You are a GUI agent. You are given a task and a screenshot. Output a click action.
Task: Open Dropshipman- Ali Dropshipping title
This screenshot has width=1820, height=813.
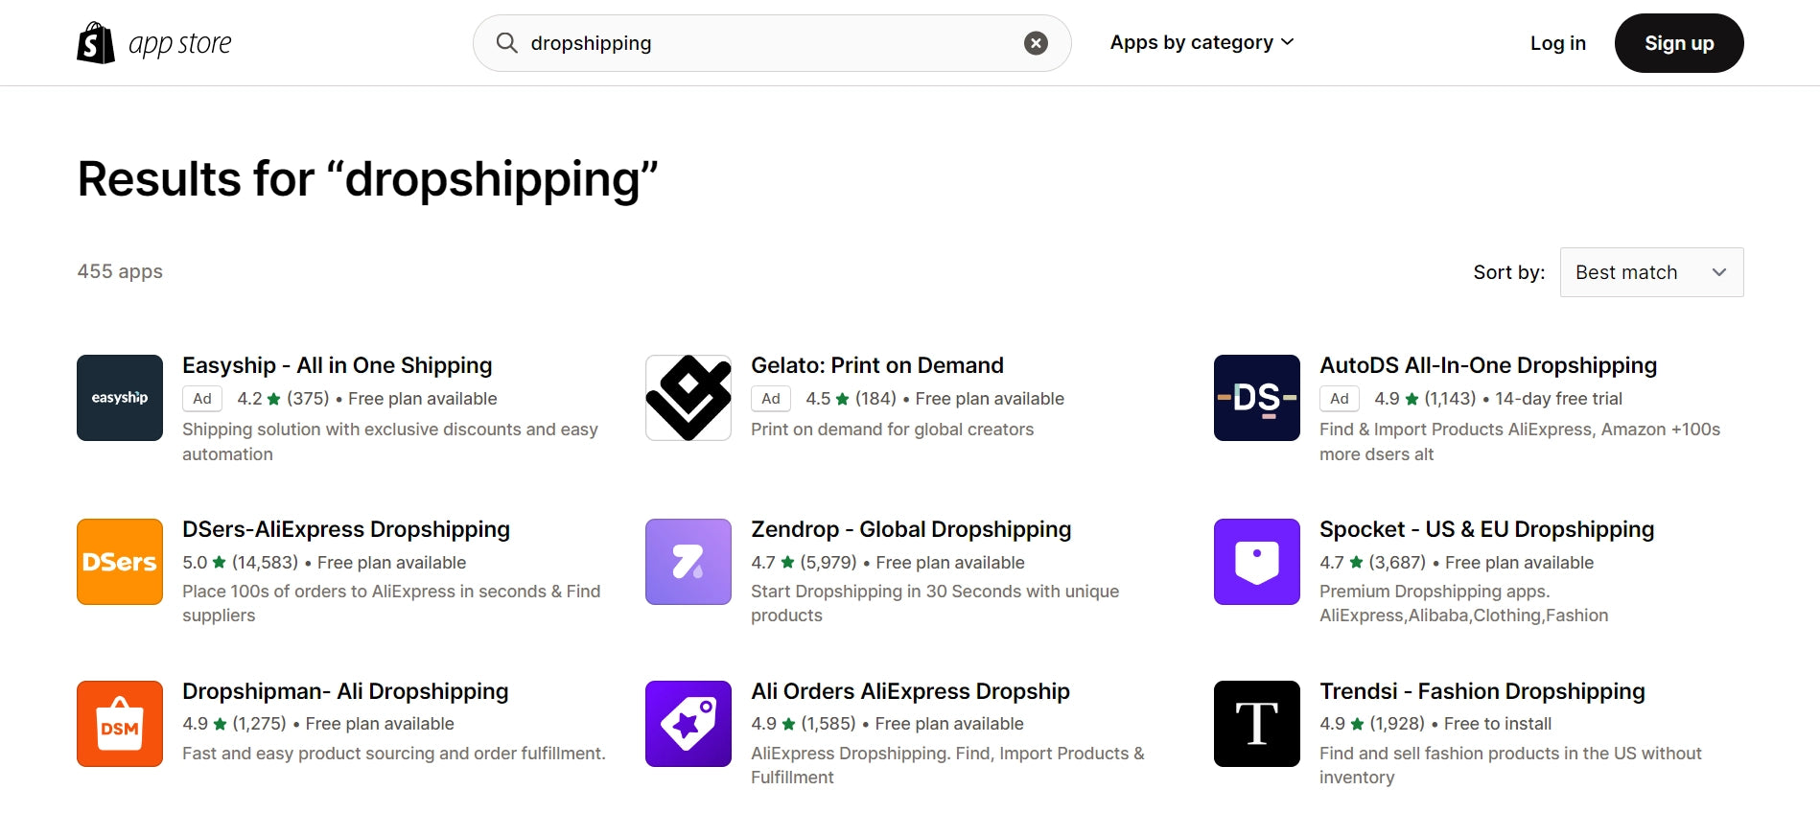pos(345,691)
